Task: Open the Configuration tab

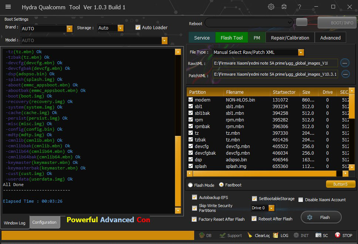Action: tap(44, 222)
